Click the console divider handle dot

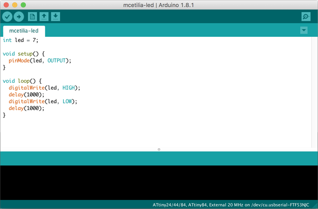coord(159,150)
